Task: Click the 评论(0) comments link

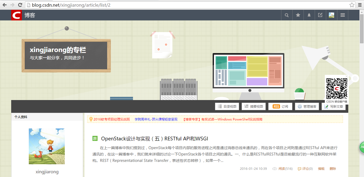Action: [x=308, y=169]
